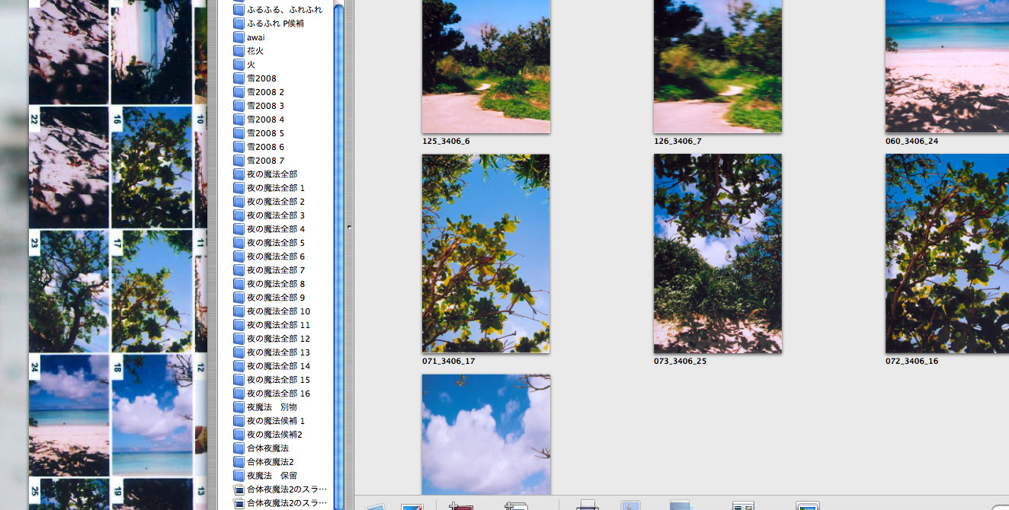This screenshot has width=1009, height=510.
Task: Select the 雪2008 5 album
Action: (x=265, y=133)
